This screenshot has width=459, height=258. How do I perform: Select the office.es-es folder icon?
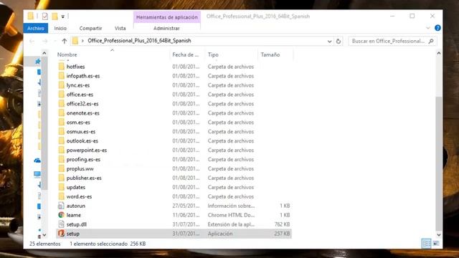tap(61, 95)
